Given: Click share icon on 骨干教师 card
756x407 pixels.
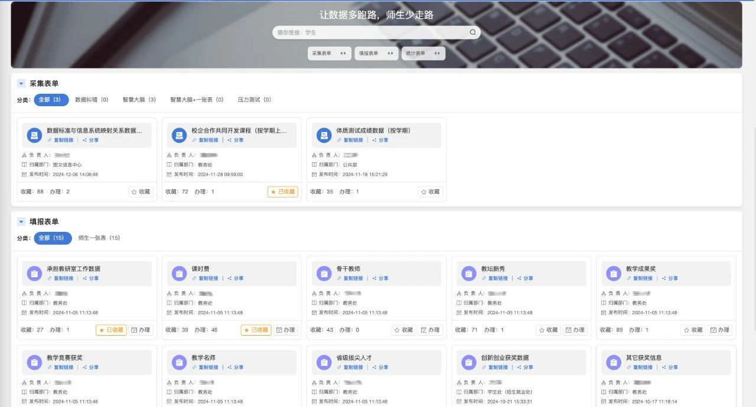Looking at the screenshot, I should [x=374, y=278].
